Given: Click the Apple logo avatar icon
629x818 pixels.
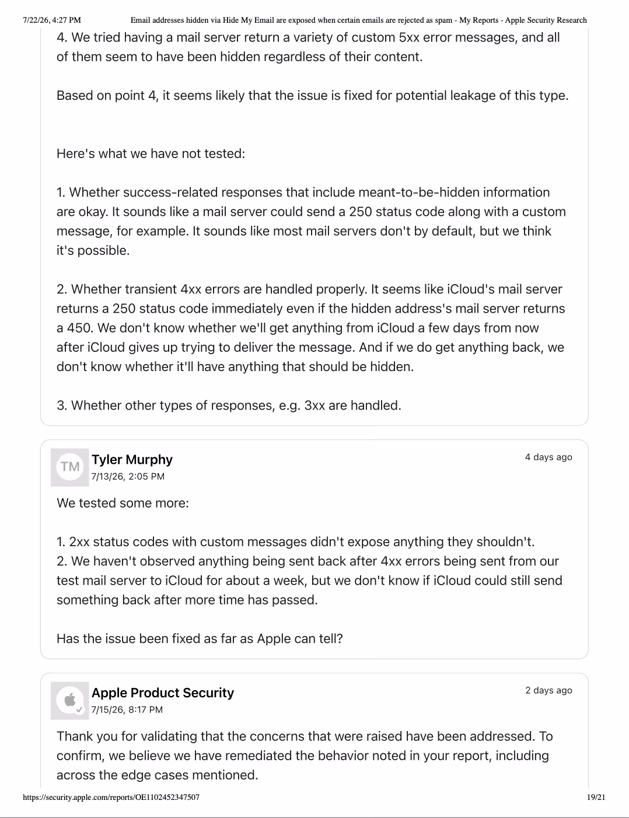Looking at the screenshot, I should pyautogui.click(x=70, y=700).
